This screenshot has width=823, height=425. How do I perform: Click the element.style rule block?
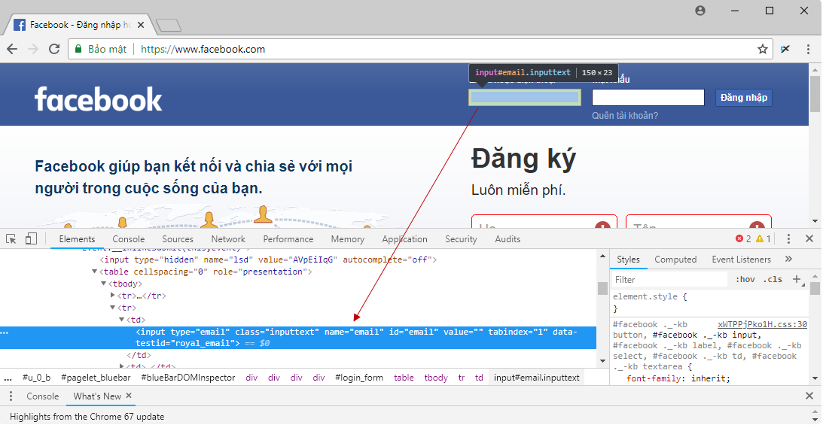coord(709,303)
